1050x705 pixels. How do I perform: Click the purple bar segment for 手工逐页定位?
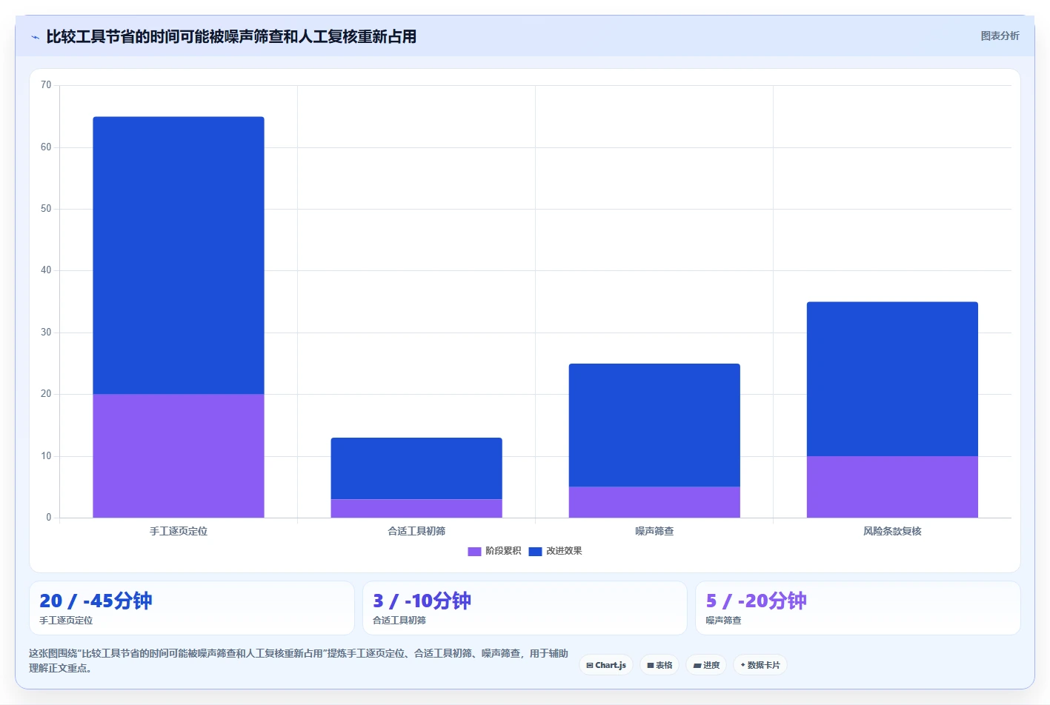[179, 455]
